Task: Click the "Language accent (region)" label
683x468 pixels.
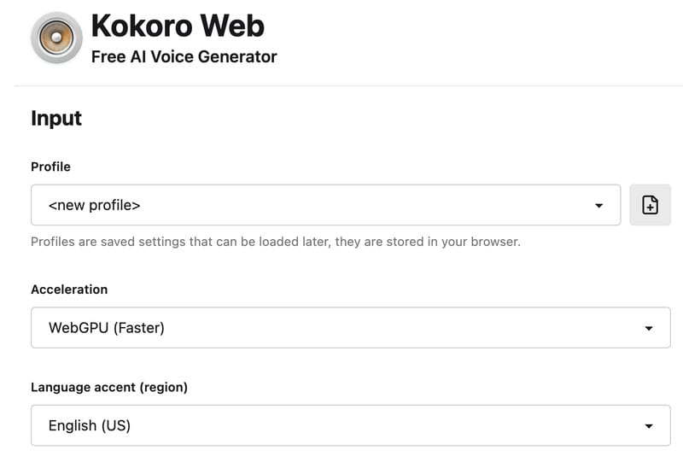Action: click(109, 387)
